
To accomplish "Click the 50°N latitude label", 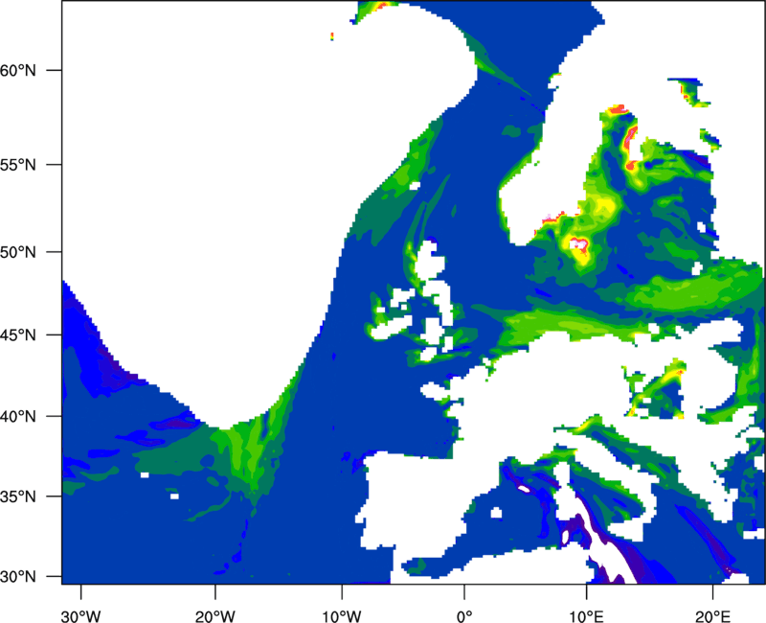I will (18, 252).
